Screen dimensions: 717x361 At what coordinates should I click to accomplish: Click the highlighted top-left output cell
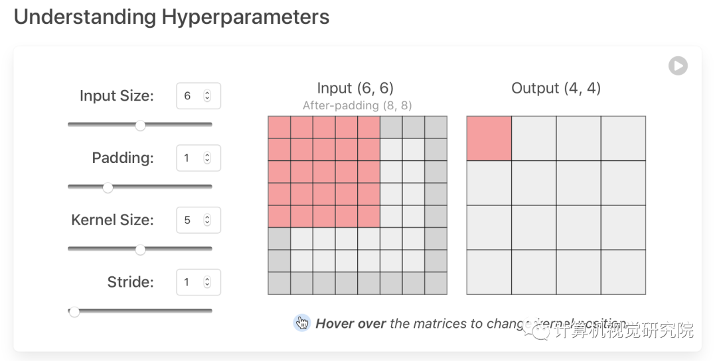point(489,138)
